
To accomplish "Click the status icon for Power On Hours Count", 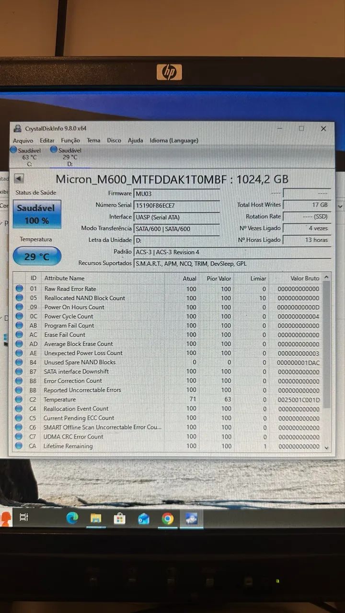I will coord(19,307).
